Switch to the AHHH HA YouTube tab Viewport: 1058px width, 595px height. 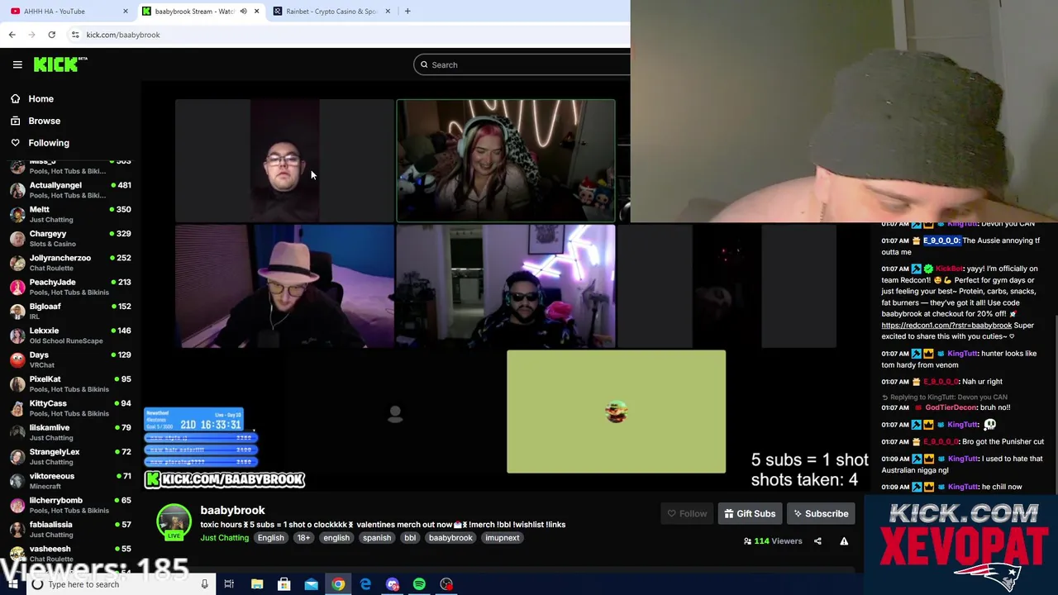[x=66, y=12]
